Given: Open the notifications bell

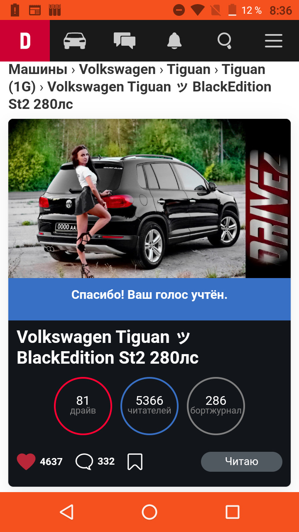Looking at the screenshot, I should pos(174,41).
